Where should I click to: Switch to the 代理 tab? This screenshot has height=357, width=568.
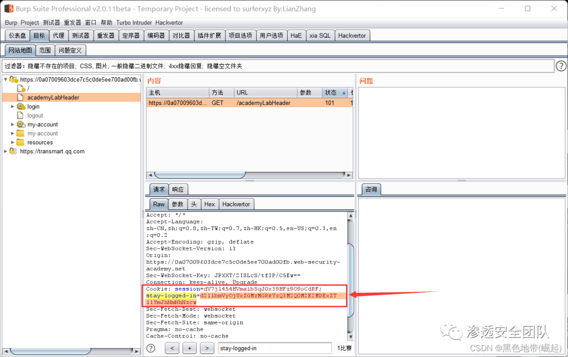pyautogui.click(x=58, y=36)
